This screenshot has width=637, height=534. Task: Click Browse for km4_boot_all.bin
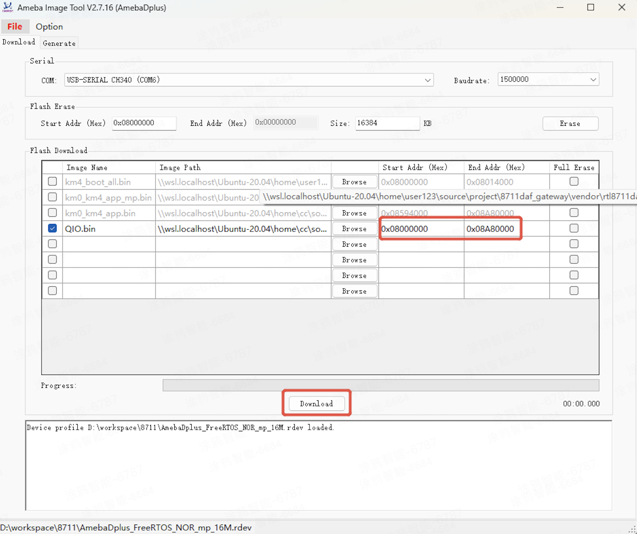tap(354, 182)
